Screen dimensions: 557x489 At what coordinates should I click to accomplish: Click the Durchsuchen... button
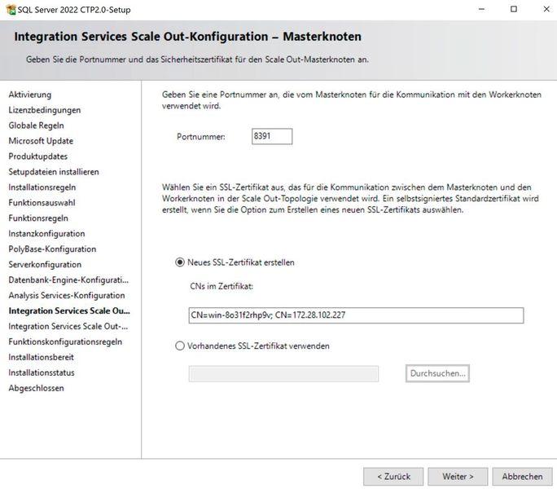click(437, 373)
